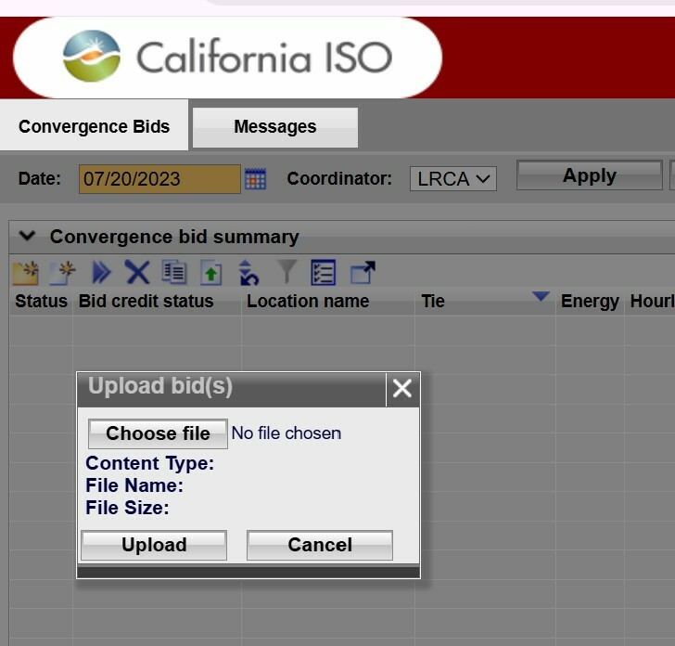Viewport: 675px width, 646px height.
Task: Click the green arrow upload icon
Action: [x=211, y=273]
